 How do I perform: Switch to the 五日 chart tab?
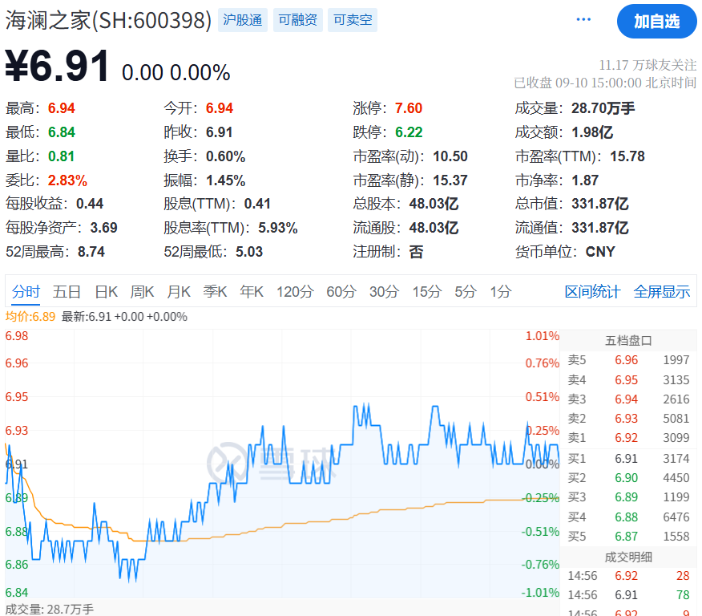(67, 291)
